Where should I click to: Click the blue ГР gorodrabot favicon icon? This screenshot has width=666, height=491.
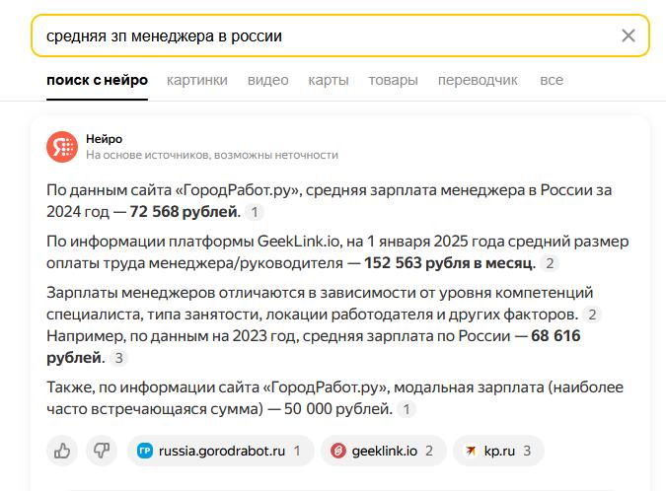(x=145, y=451)
